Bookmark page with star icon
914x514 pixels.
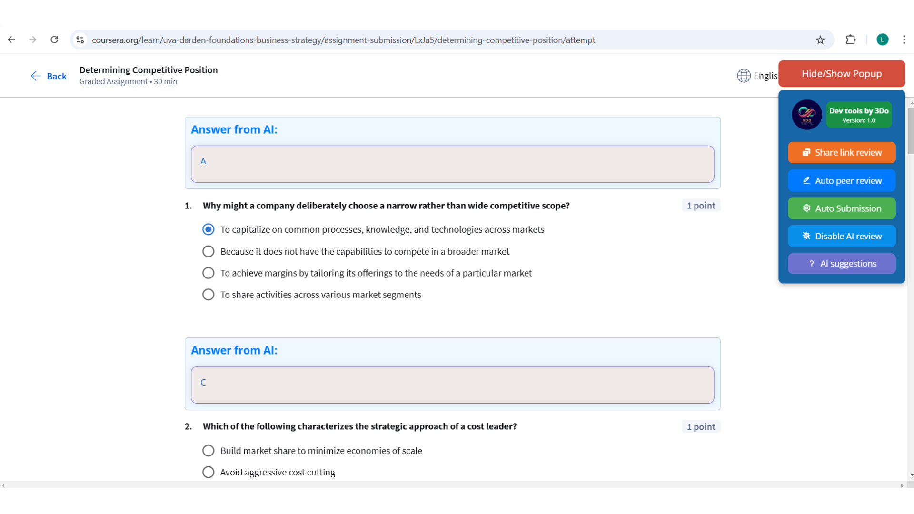820,40
